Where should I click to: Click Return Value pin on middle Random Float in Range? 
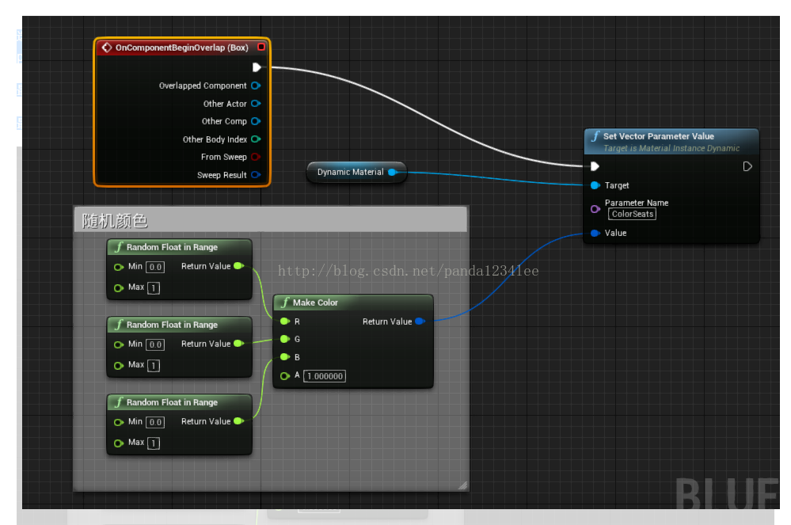[239, 344]
